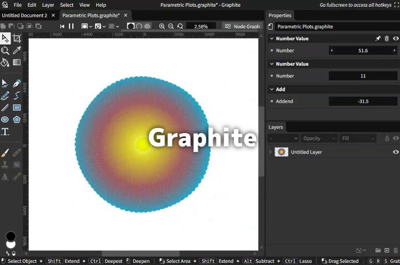Image resolution: width=400 pixels, height=265 pixels.
Task: Click the Zoom In magnifier icon
Action: pyautogui.click(x=162, y=26)
